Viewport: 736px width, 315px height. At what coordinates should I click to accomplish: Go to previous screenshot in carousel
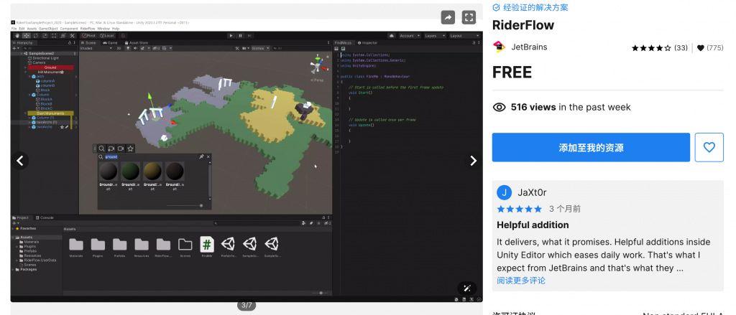tap(19, 161)
